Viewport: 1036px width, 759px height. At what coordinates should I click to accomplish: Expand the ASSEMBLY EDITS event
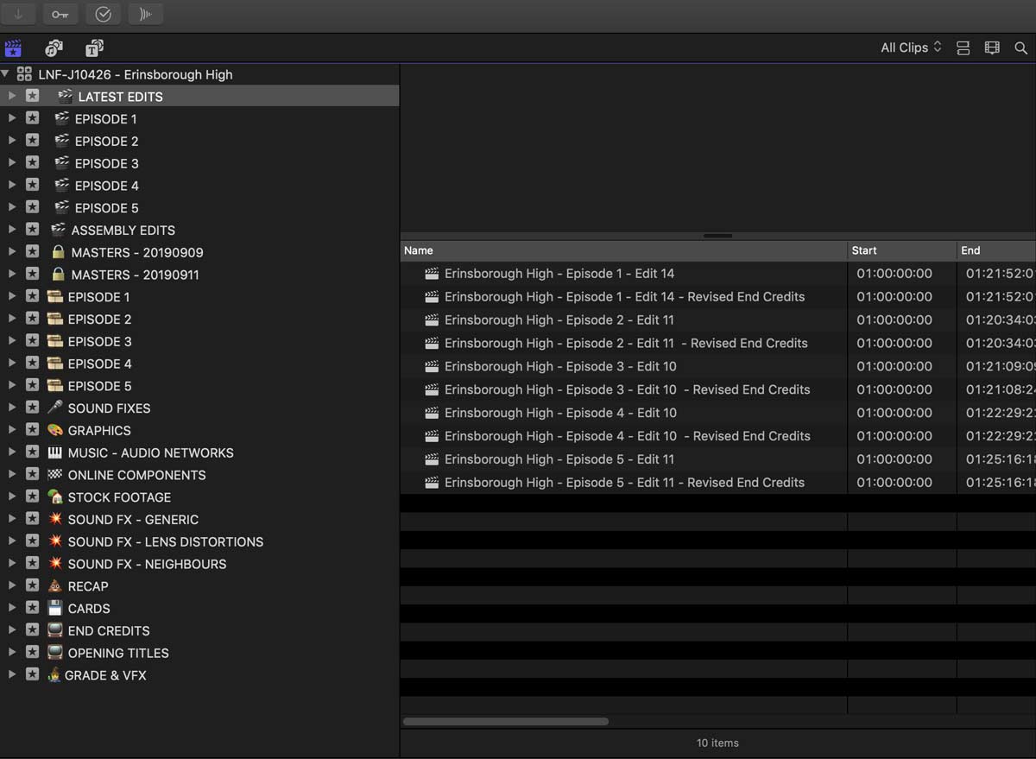pyautogui.click(x=12, y=230)
